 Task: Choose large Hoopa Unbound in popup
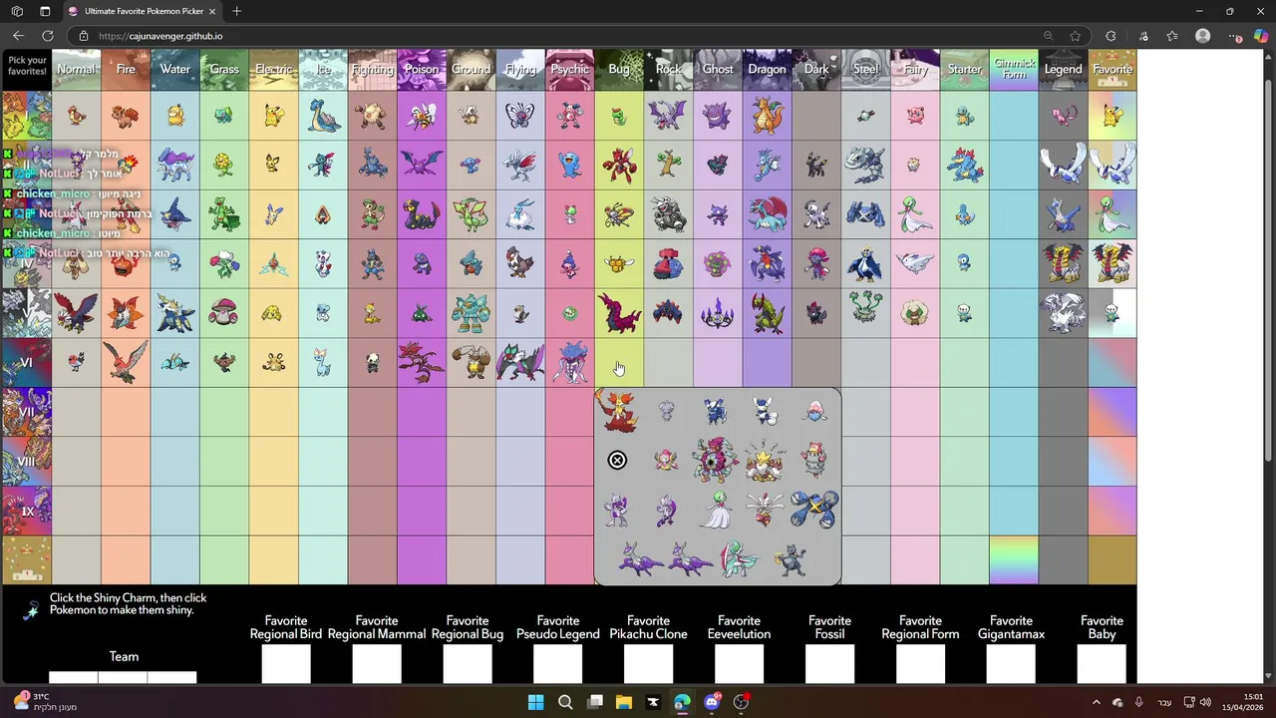point(716,460)
